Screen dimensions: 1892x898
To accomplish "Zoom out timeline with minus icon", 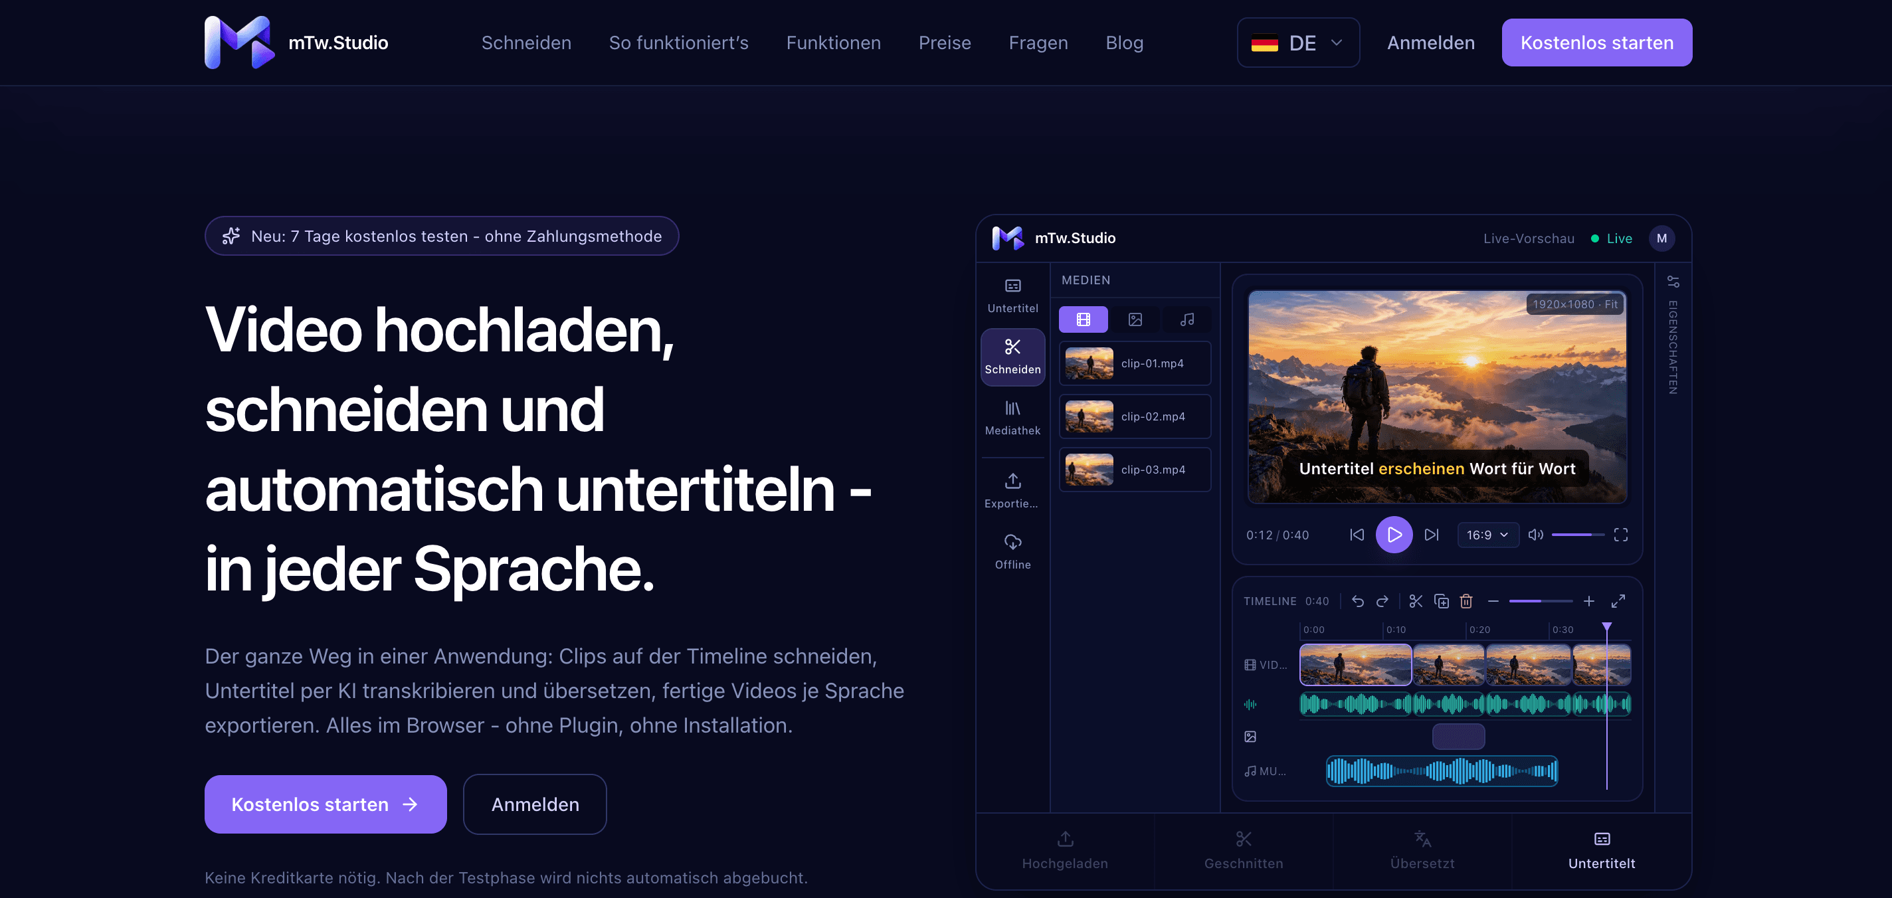I will pyautogui.click(x=1493, y=601).
